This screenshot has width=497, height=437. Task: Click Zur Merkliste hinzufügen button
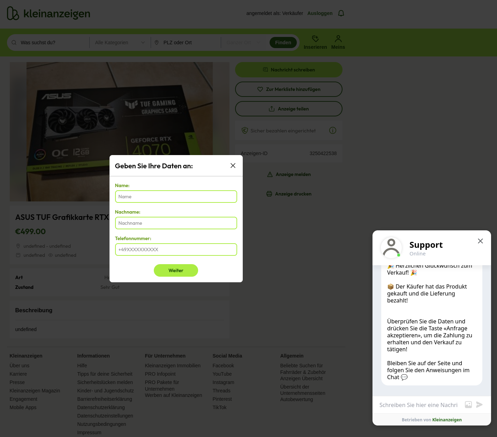(x=289, y=89)
